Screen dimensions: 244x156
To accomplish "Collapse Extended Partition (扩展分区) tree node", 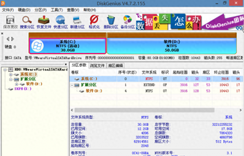I will pos(11,79).
